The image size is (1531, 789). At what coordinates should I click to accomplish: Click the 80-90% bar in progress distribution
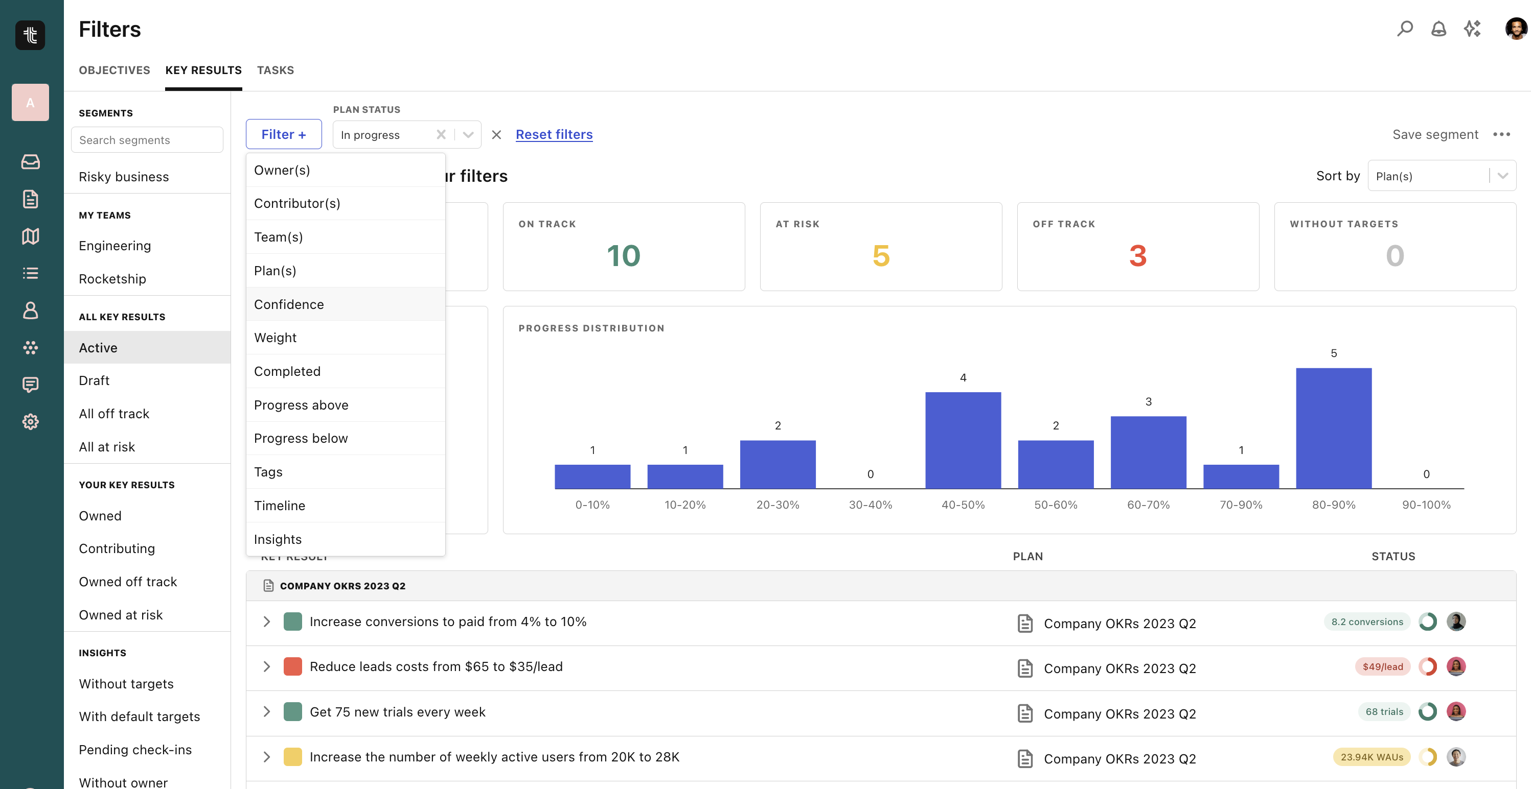pos(1334,427)
